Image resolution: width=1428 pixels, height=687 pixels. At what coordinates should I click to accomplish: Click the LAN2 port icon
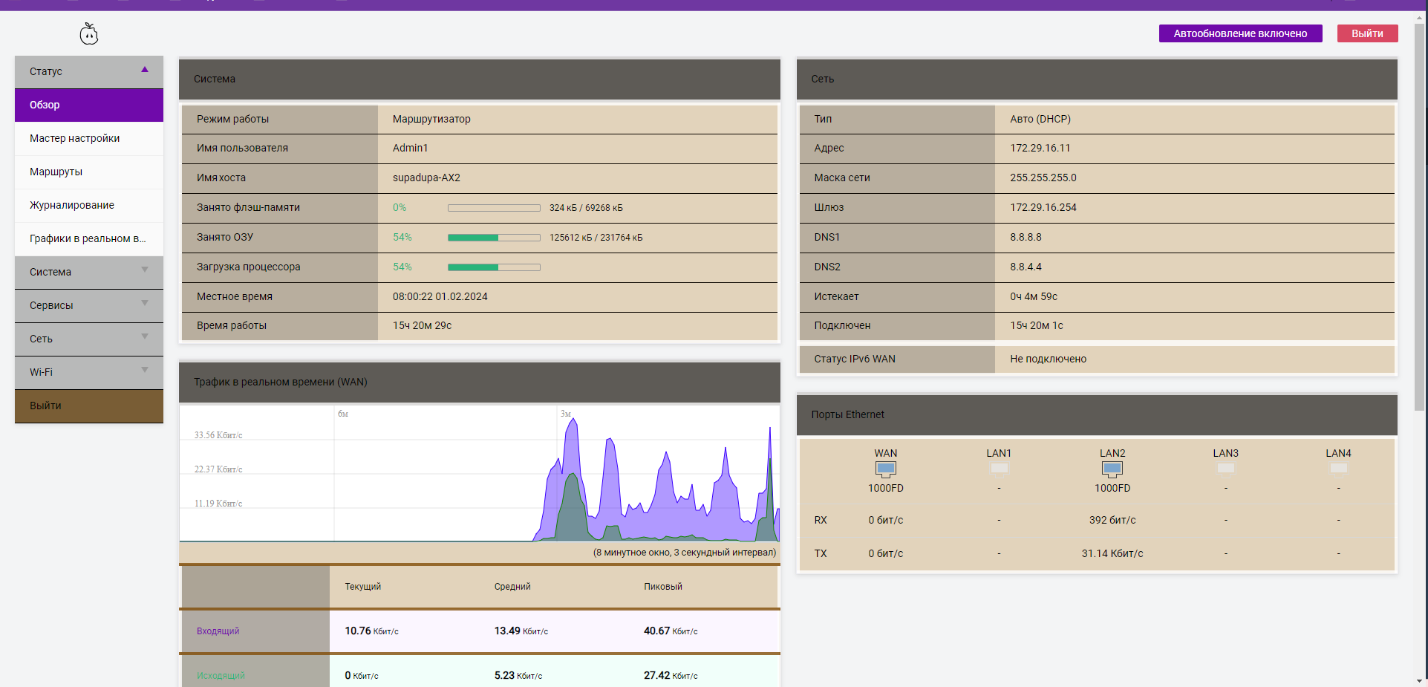point(1112,469)
